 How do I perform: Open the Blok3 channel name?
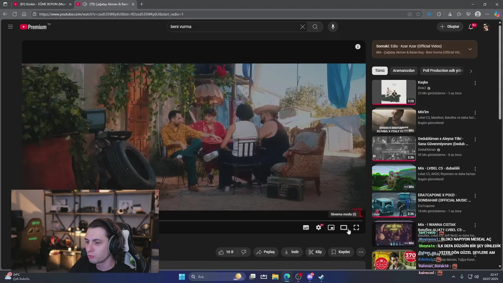tap(422, 88)
